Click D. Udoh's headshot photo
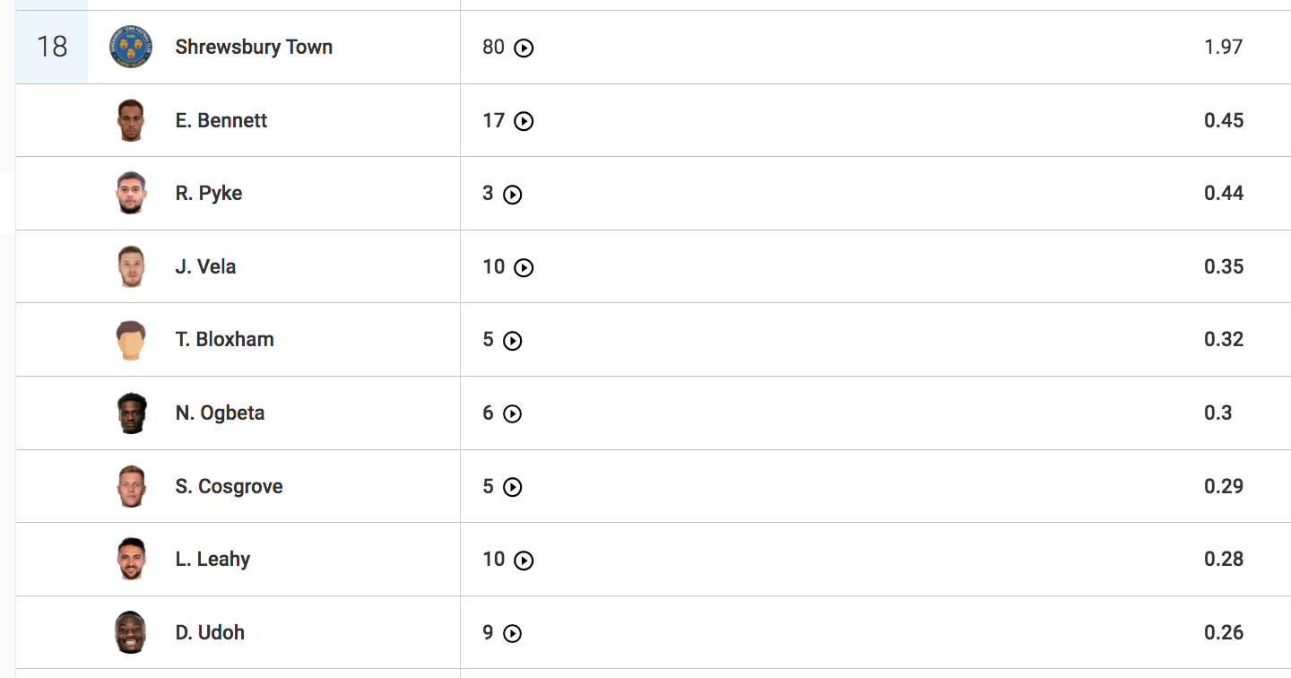The height and width of the screenshot is (678, 1291). tap(131, 632)
